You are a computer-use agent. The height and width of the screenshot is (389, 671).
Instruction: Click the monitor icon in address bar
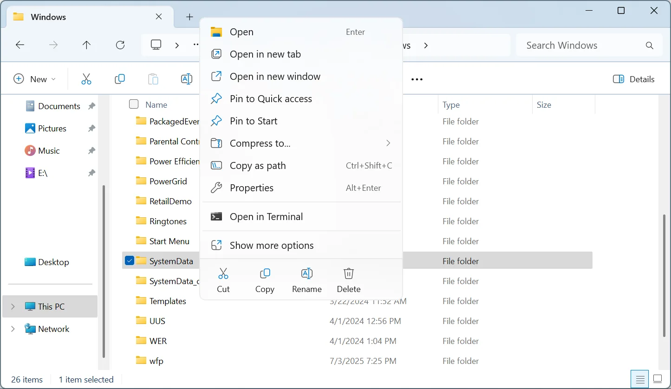(x=156, y=45)
